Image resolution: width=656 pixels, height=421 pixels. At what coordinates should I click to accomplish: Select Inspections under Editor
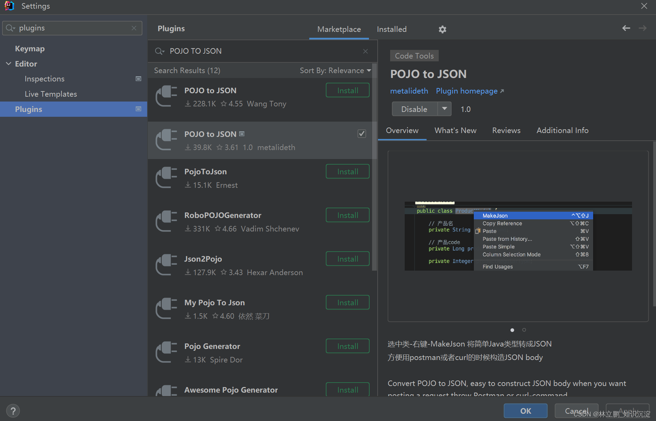click(x=44, y=79)
